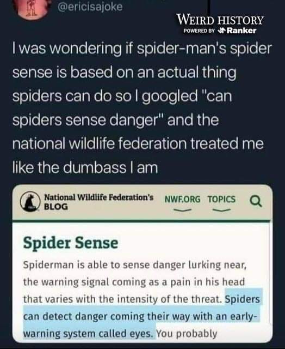Click the National Wildlife Federation's BLOG title
285x349 pixels.
click(99, 202)
